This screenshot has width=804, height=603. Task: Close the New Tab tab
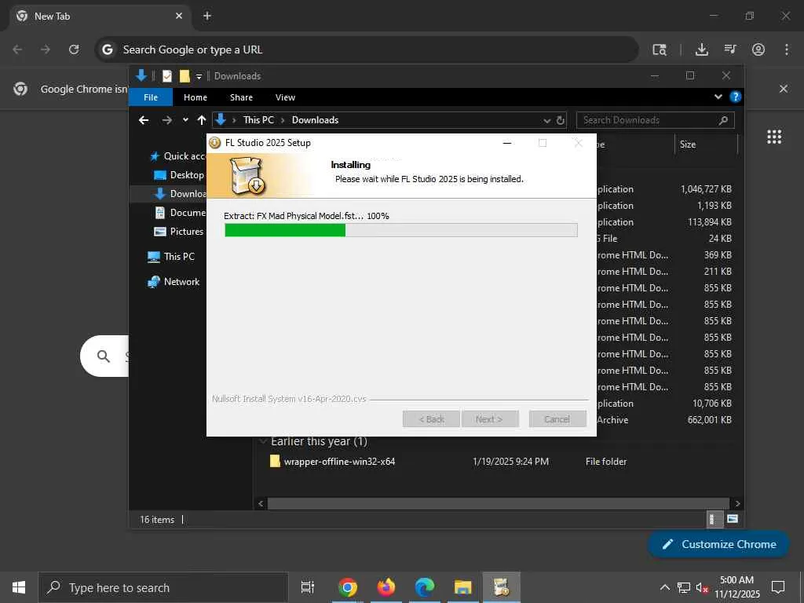179,16
